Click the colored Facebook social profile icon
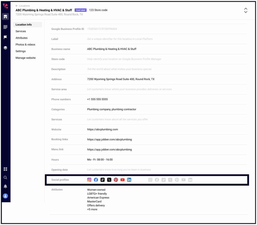This screenshot has width=257, height=225. (x=96, y=180)
